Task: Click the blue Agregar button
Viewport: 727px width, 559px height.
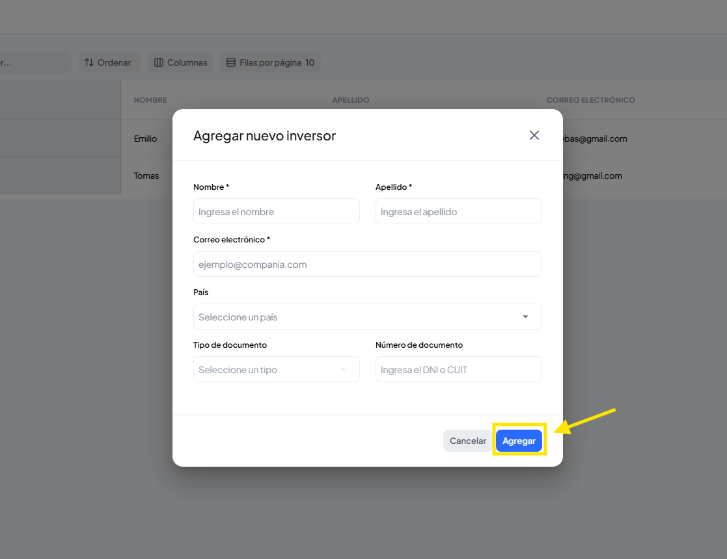Action: click(x=519, y=441)
